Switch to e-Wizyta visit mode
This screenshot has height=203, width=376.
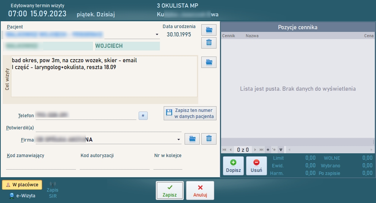click(x=22, y=196)
